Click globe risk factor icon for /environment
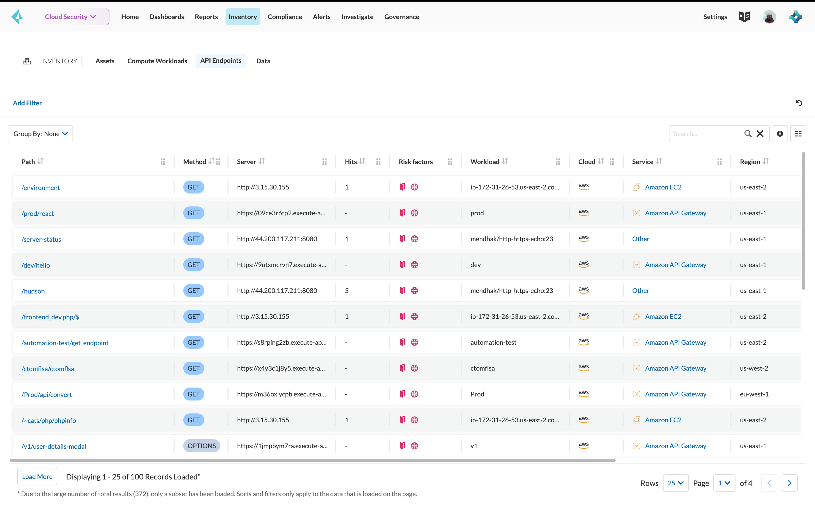This screenshot has height=511, width=815. tap(414, 187)
